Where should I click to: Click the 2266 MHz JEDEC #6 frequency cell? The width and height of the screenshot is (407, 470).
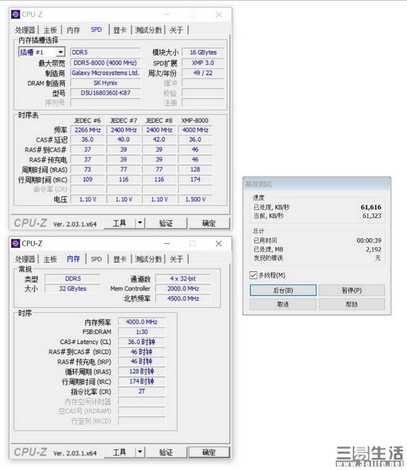pos(88,130)
